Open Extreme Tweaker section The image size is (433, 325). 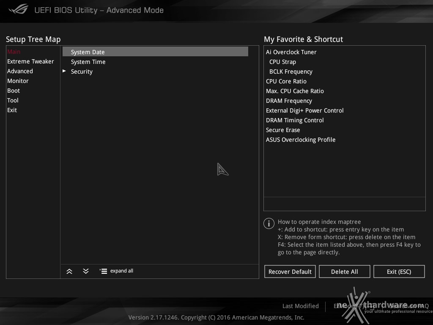point(30,61)
